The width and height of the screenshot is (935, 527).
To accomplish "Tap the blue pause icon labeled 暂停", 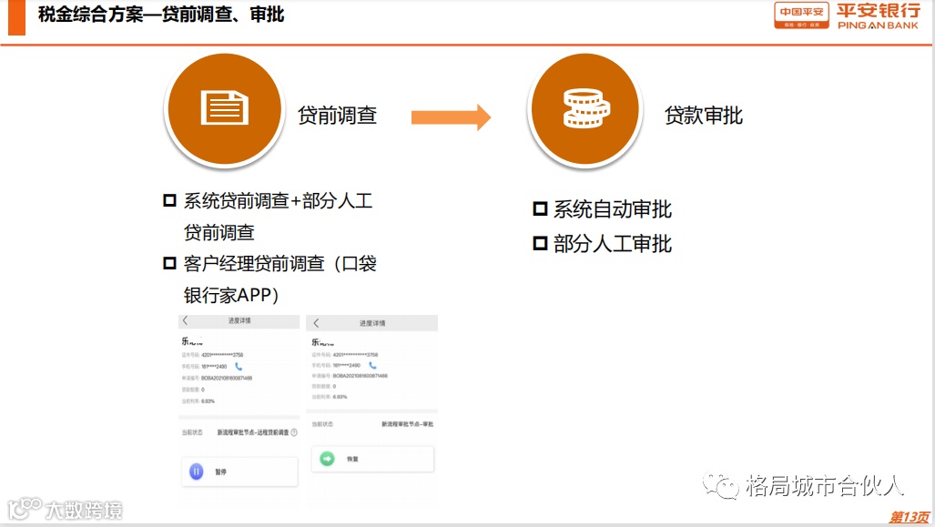I will 196,471.
